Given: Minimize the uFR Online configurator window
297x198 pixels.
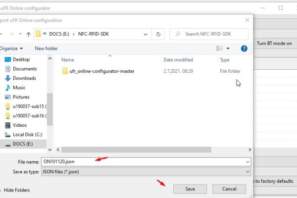Looking at the screenshot, I should 263,8.
